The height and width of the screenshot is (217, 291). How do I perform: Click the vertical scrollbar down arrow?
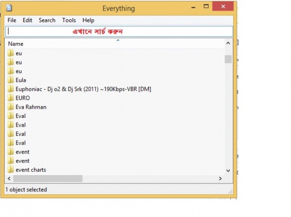pos(228,171)
